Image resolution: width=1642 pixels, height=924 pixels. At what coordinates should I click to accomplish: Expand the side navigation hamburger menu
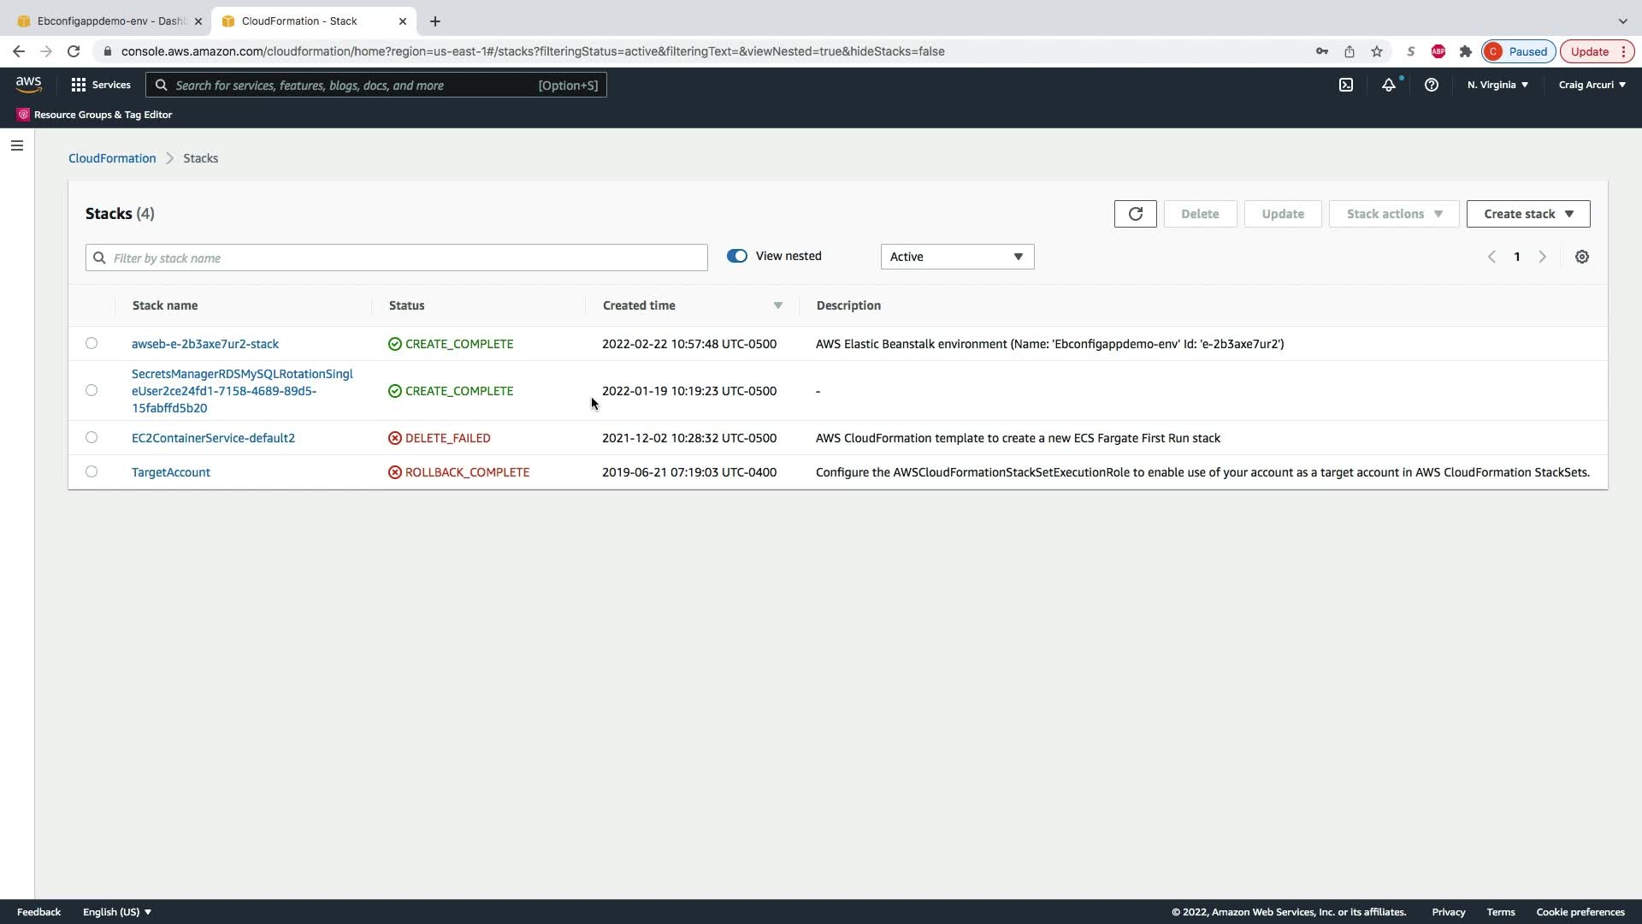[x=16, y=145]
